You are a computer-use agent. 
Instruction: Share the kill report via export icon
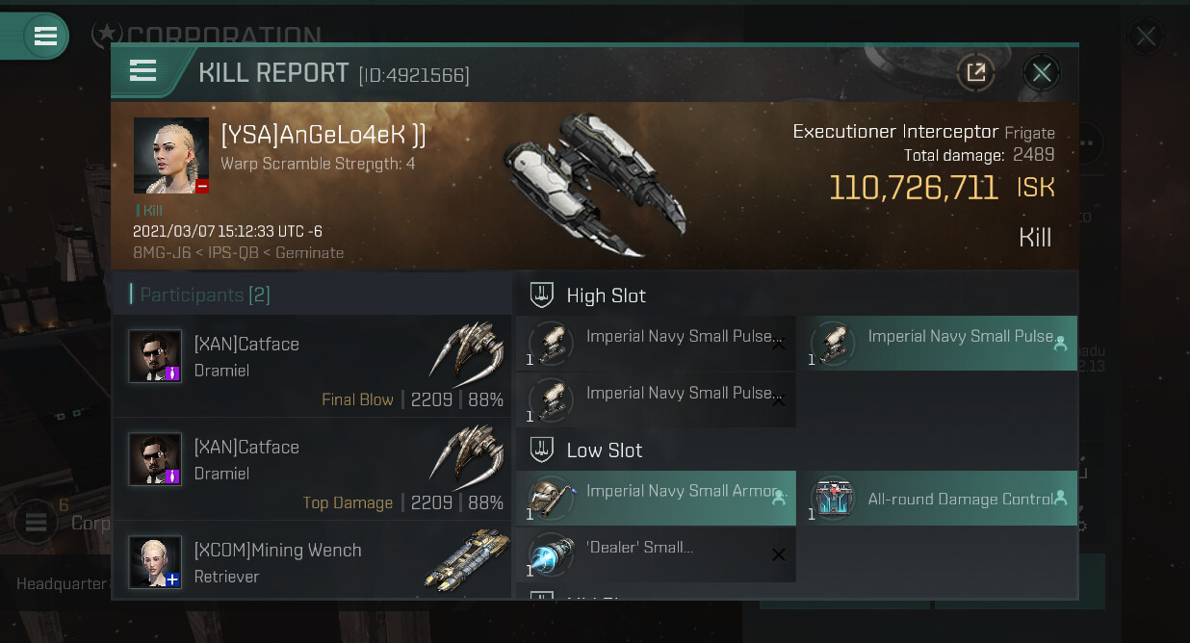[976, 72]
